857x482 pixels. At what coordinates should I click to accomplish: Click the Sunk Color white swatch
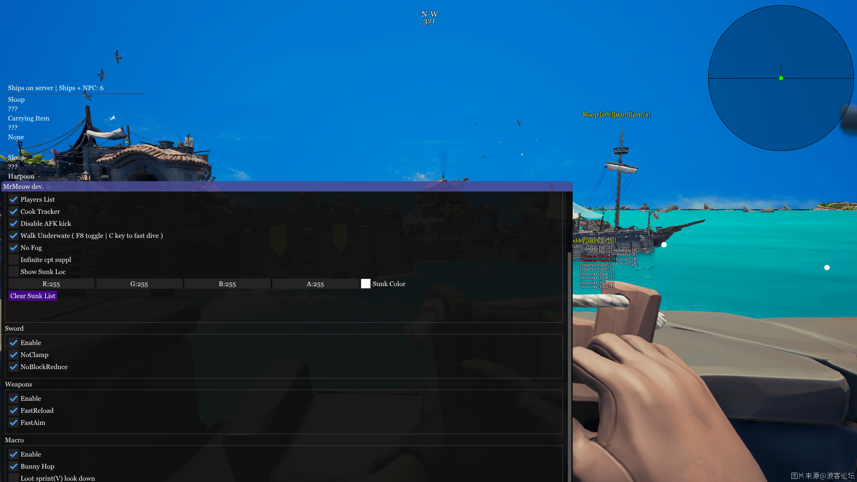coord(366,283)
